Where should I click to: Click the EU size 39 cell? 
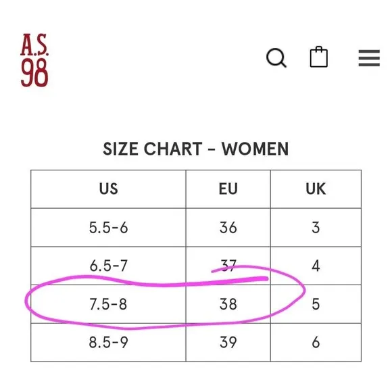pyautogui.click(x=228, y=342)
